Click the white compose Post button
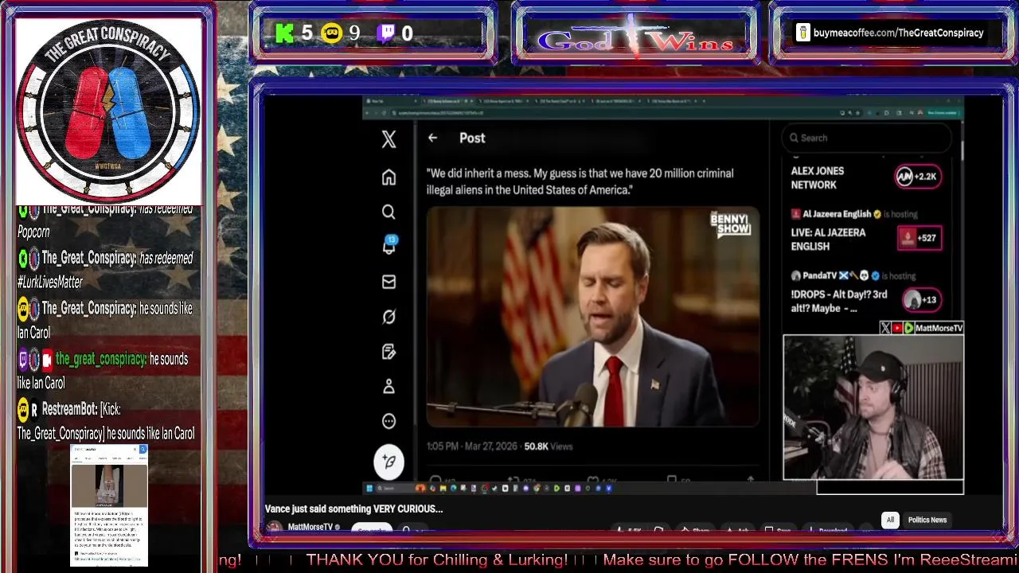This screenshot has width=1019, height=573. 388,462
